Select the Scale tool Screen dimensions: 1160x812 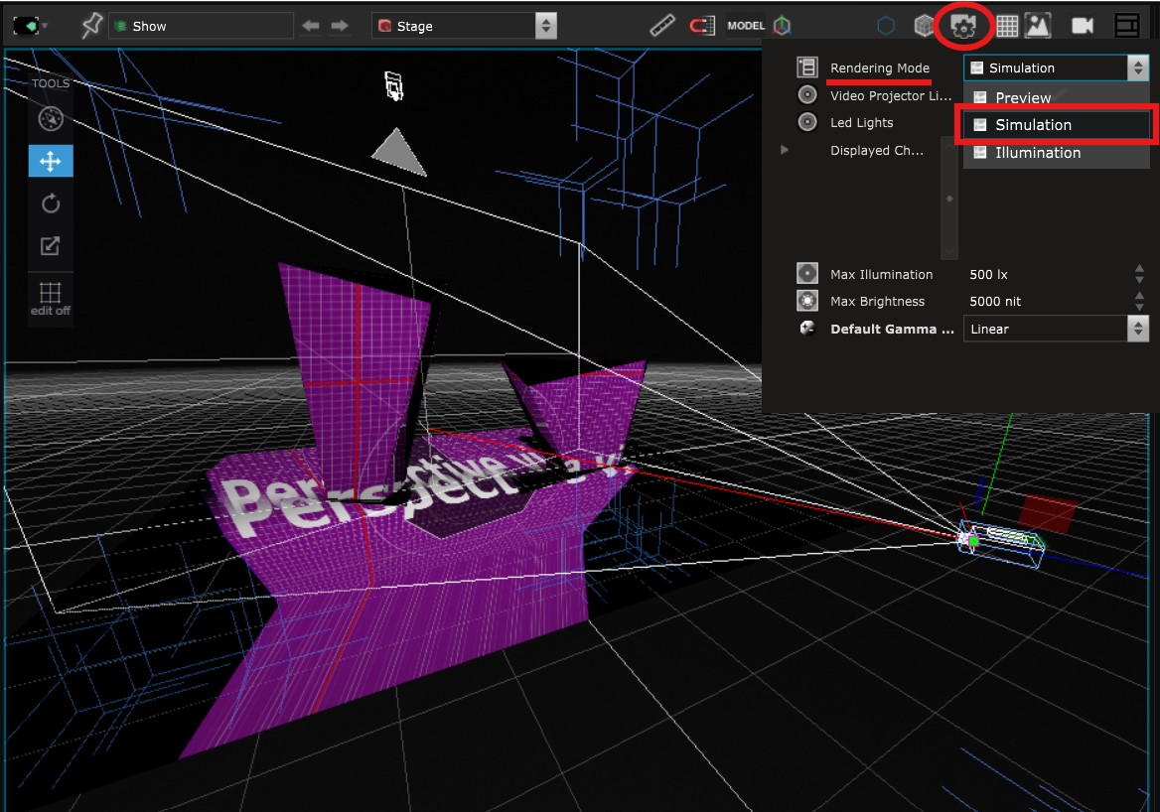50,246
